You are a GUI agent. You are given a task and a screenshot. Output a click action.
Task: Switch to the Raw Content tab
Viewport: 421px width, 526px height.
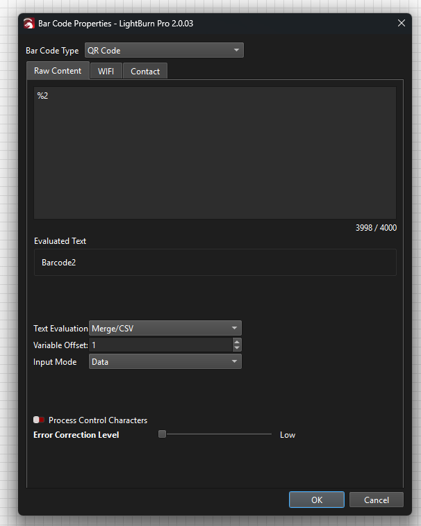(x=58, y=71)
